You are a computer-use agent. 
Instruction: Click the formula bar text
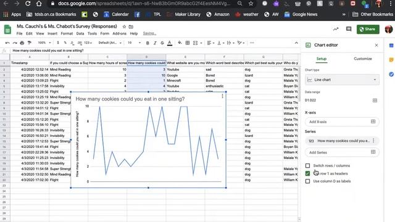coord(48,51)
